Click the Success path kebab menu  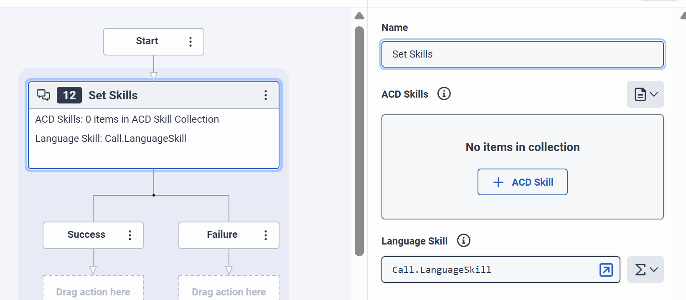click(130, 235)
